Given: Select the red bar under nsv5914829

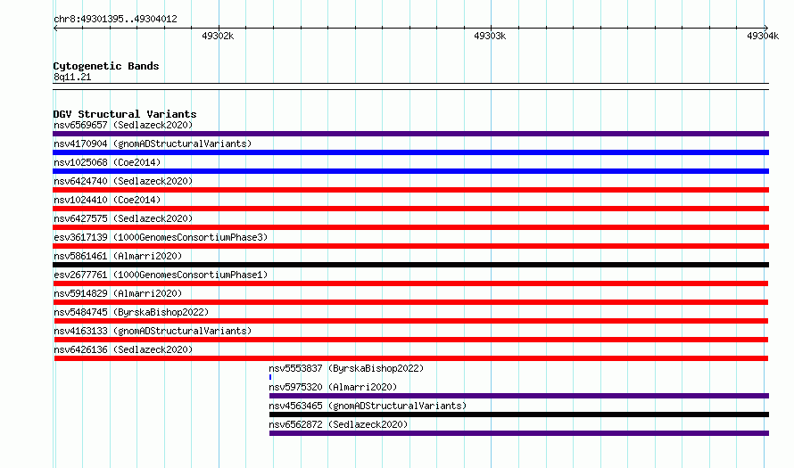Looking at the screenshot, I should click(x=410, y=302).
